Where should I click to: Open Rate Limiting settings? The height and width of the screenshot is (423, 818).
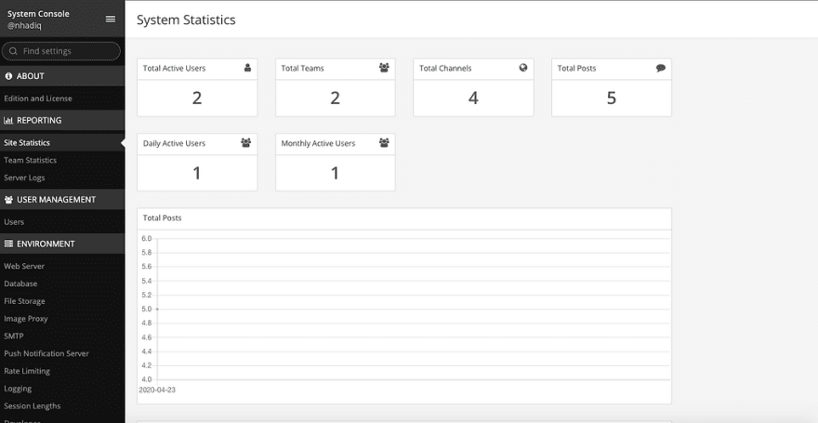coord(27,371)
